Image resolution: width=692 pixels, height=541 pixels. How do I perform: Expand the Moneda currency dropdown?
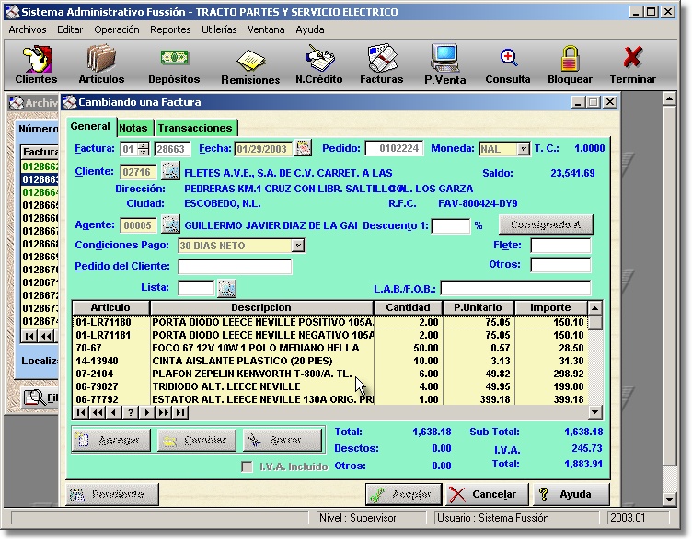click(523, 149)
